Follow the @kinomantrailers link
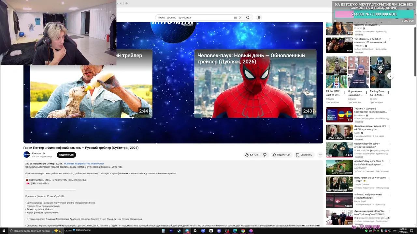This screenshot has width=417, height=234. (x=40, y=183)
